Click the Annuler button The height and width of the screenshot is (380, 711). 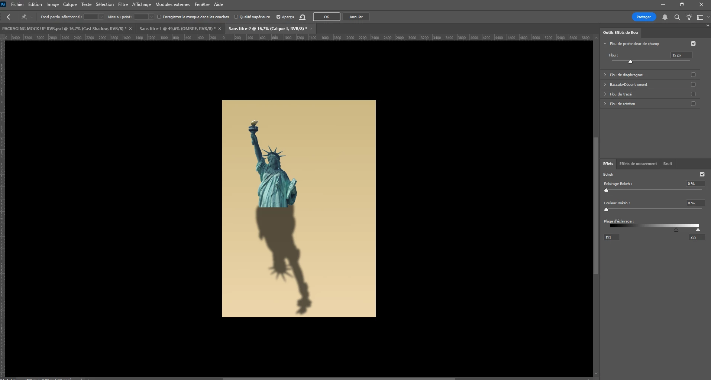pos(356,17)
